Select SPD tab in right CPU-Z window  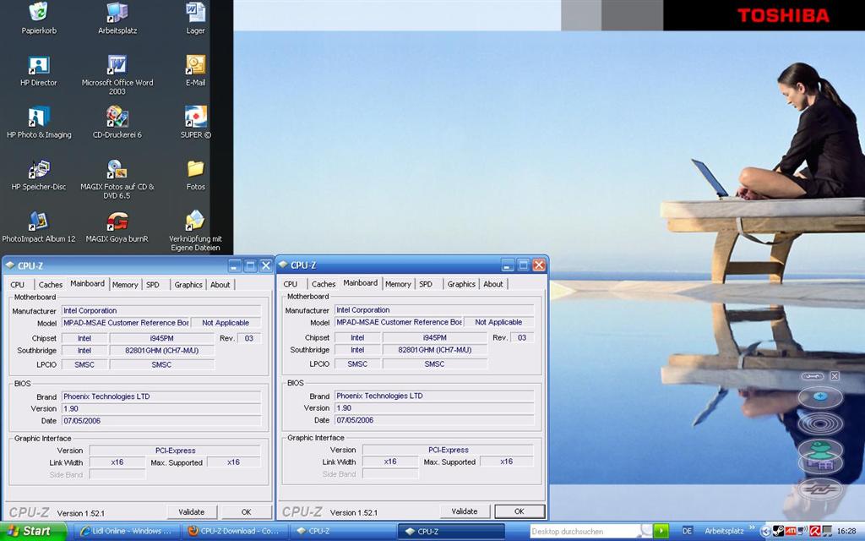(426, 284)
